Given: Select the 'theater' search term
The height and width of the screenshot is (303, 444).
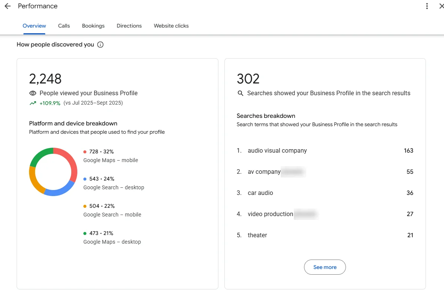Looking at the screenshot, I should (x=257, y=235).
